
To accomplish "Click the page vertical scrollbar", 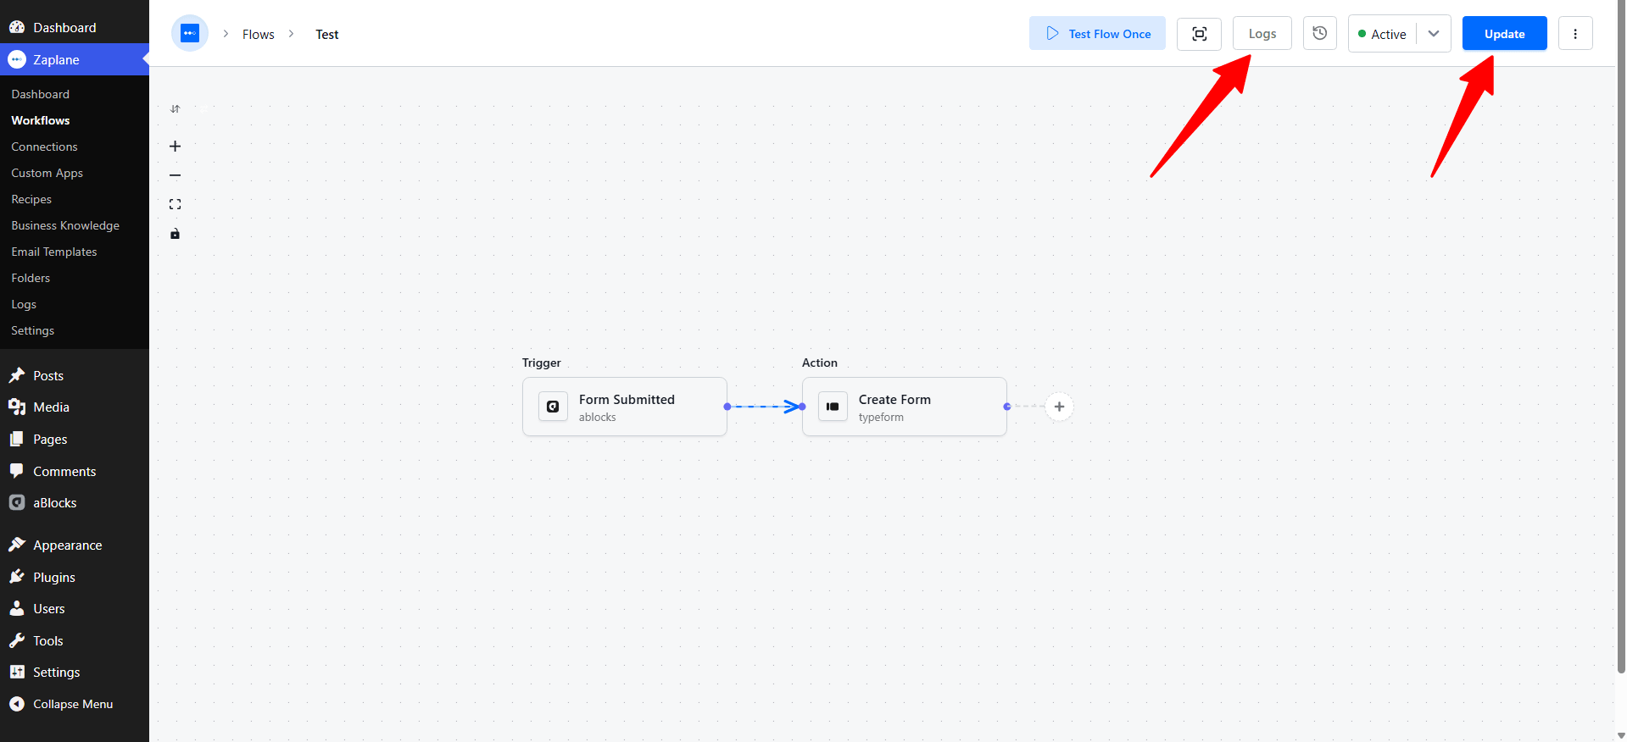I will tap(1621, 339).
